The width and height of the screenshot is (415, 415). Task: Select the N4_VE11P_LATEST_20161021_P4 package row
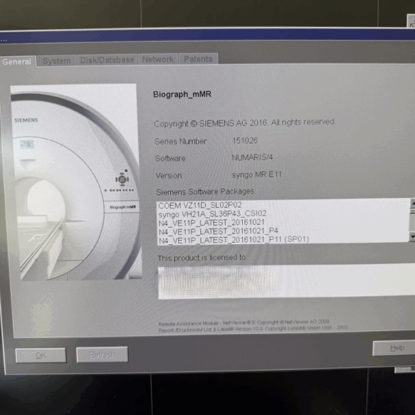(x=283, y=231)
